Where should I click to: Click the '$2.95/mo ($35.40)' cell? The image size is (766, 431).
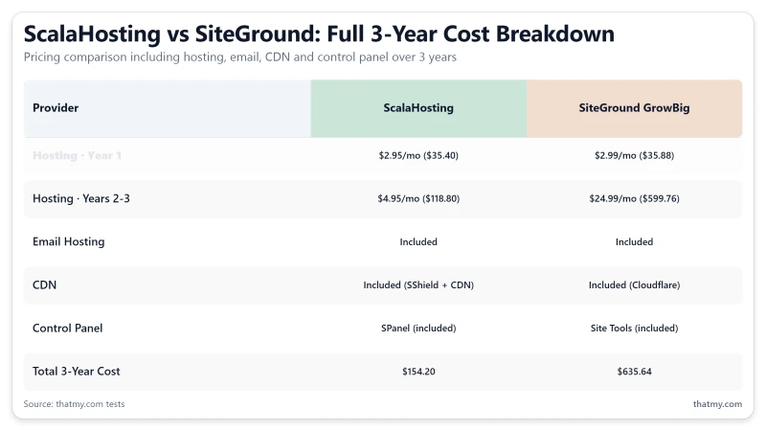(418, 155)
